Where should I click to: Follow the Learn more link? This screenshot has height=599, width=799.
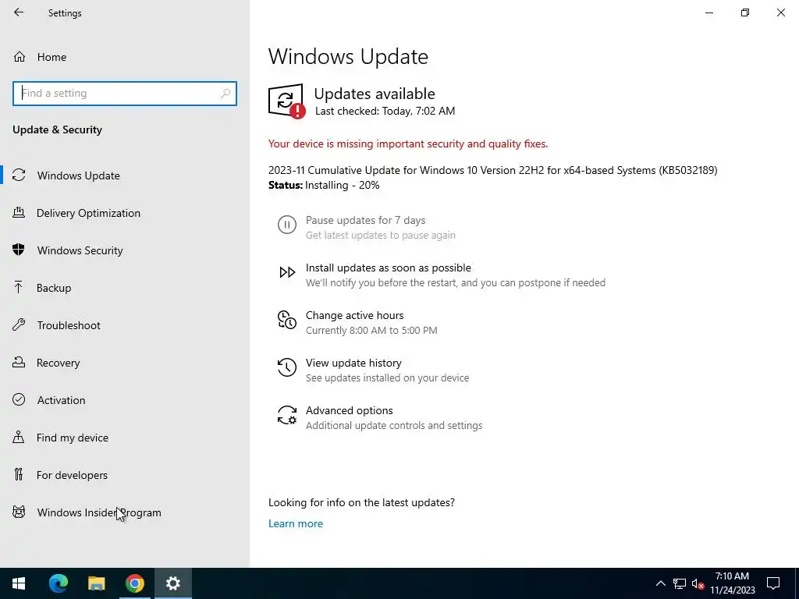(x=296, y=523)
